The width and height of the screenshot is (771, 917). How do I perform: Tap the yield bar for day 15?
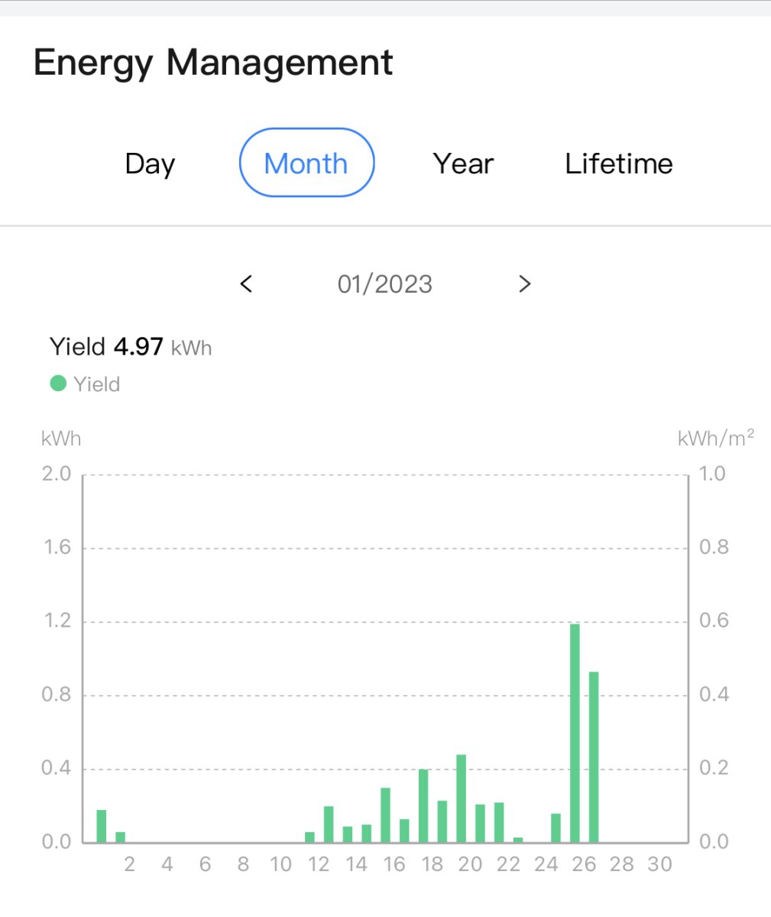[386, 815]
